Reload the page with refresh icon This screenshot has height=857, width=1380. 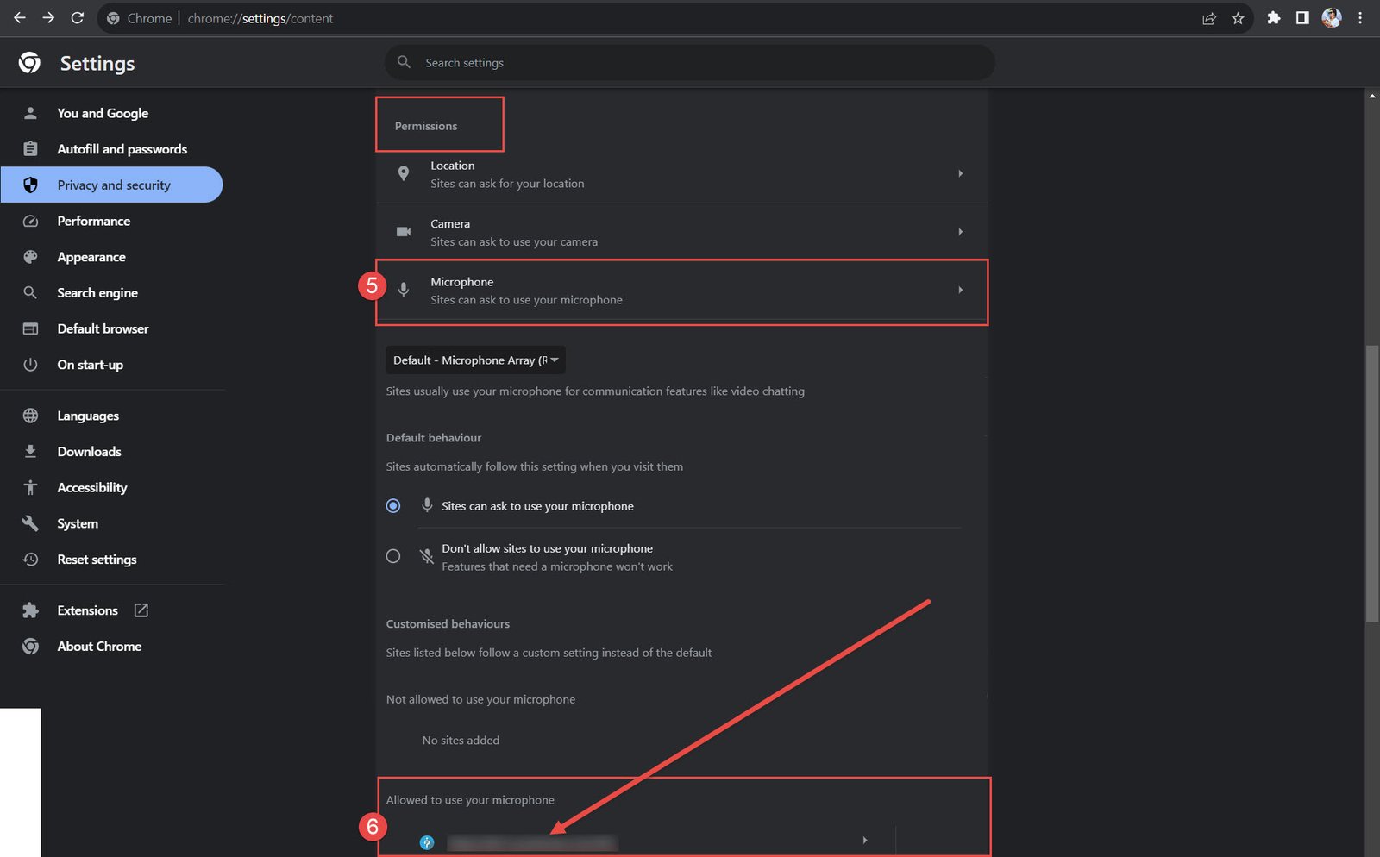77,18
